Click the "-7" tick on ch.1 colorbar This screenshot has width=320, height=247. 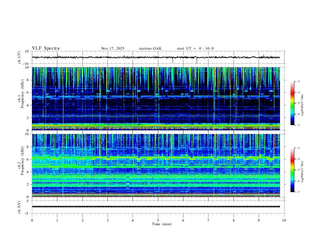click(x=298, y=125)
